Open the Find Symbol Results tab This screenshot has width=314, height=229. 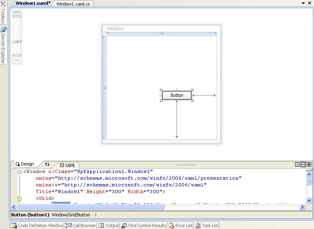click(x=144, y=225)
